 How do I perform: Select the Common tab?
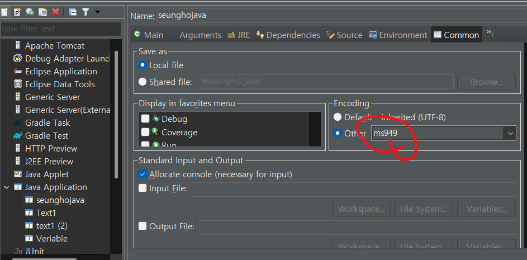point(457,35)
